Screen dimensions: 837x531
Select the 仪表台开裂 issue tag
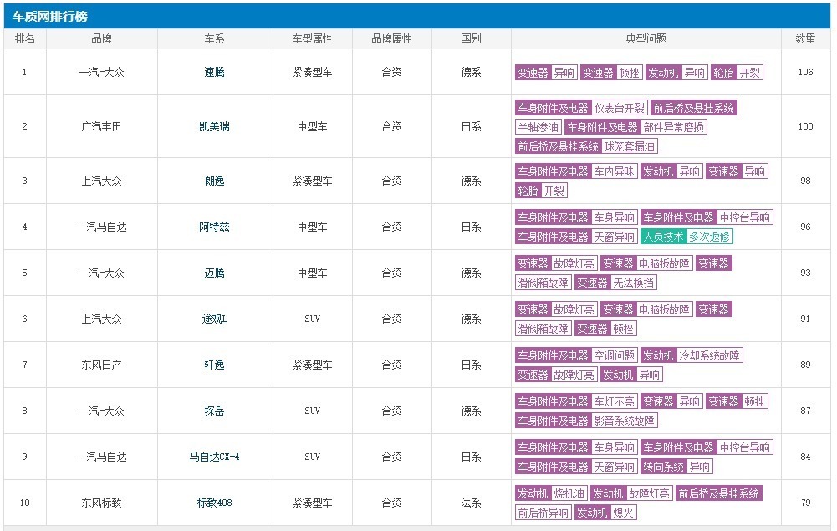tap(620, 108)
